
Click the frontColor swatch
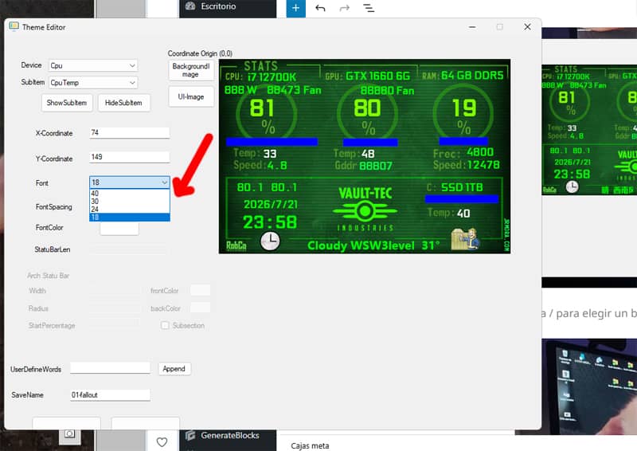tap(201, 290)
